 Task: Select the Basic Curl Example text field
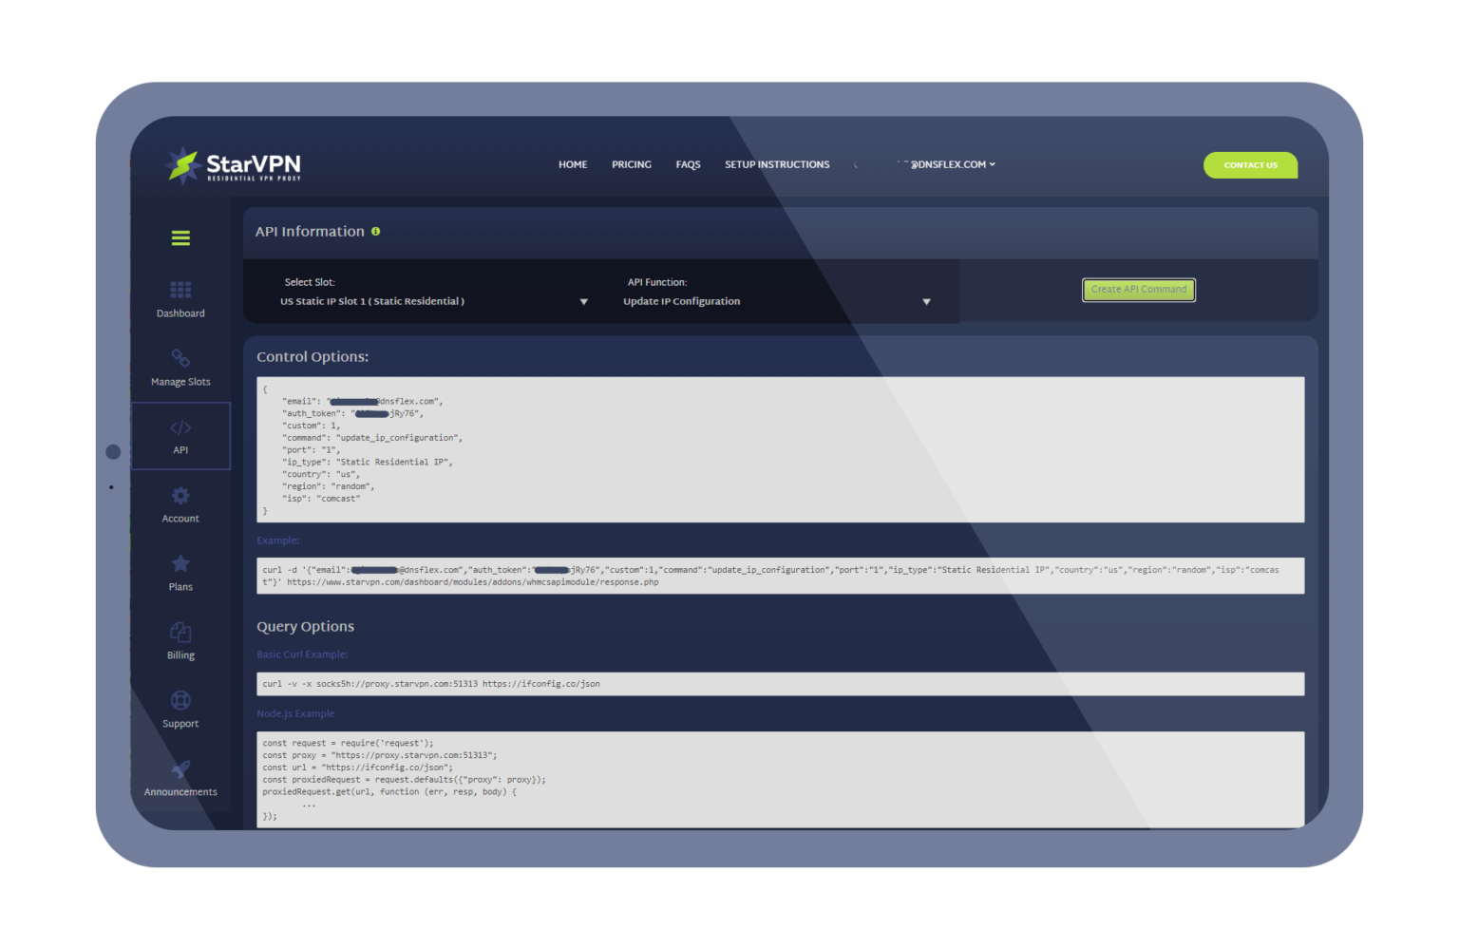click(x=781, y=683)
